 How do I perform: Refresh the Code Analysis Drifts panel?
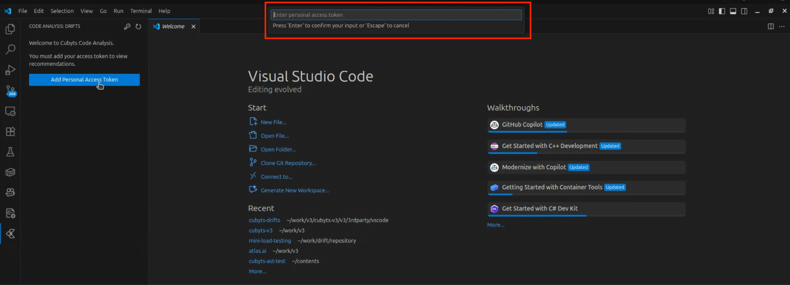click(x=138, y=27)
